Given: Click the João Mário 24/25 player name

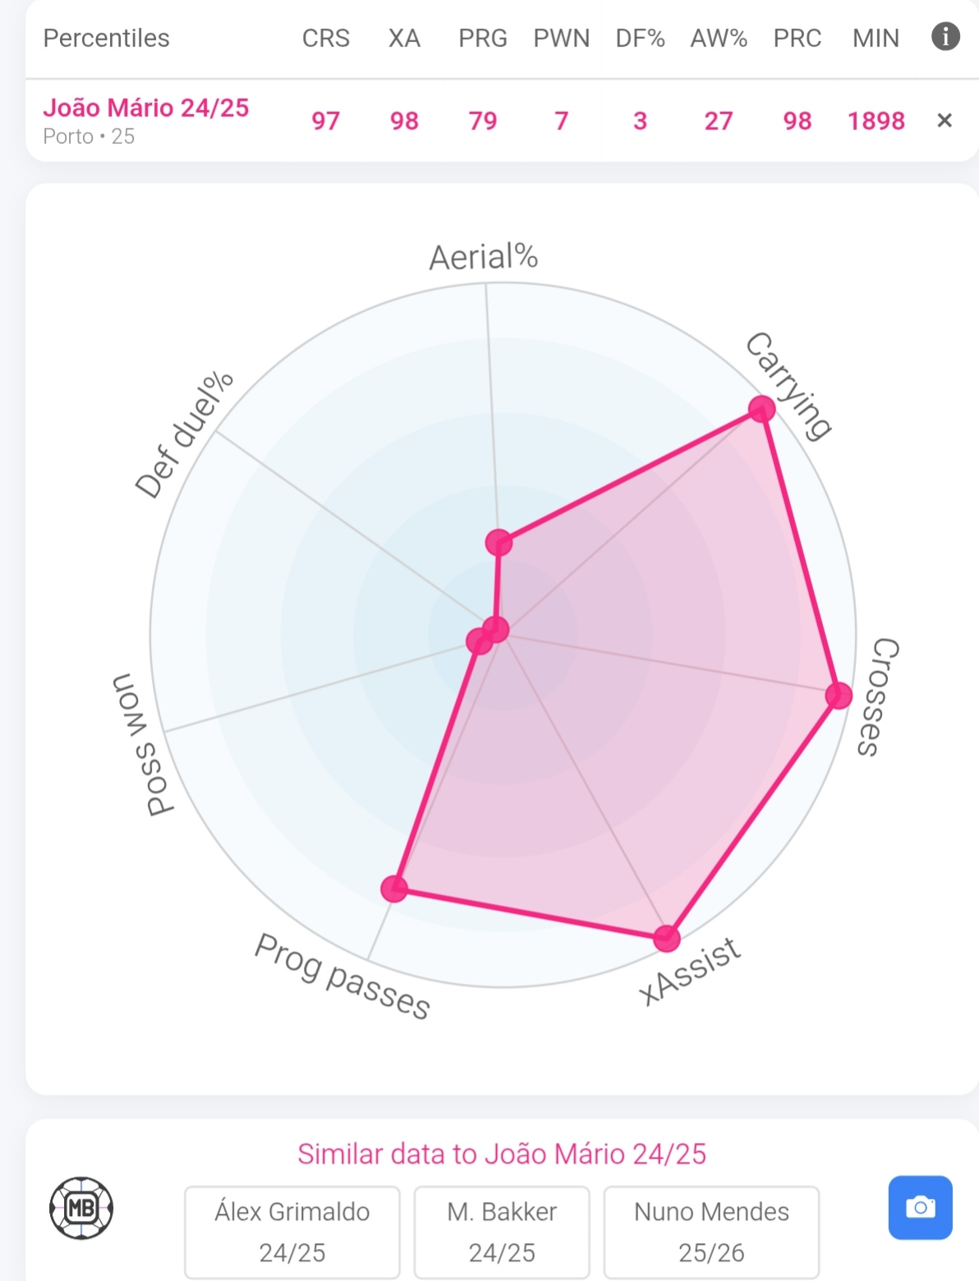Looking at the screenshot, I should 146,108.
